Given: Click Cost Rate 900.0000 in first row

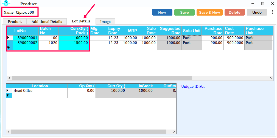Looking at the screenshot, I should tap(234, 38).
